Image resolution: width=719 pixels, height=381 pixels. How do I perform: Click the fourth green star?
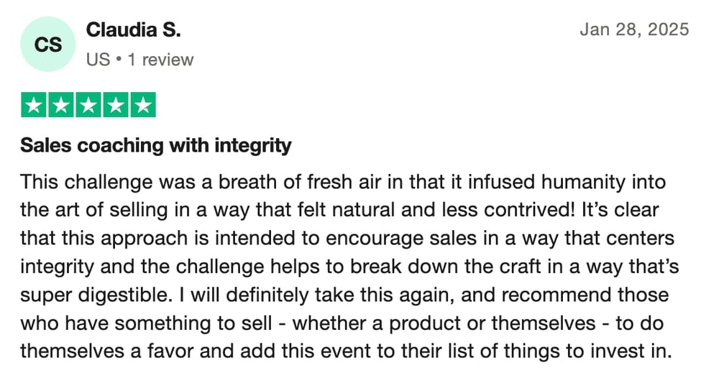click(116, 105)
